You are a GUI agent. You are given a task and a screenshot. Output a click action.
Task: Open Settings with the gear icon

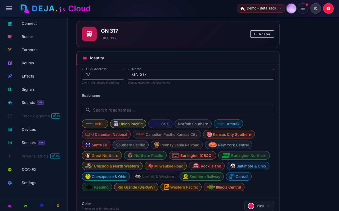click(x=34, y=183)
